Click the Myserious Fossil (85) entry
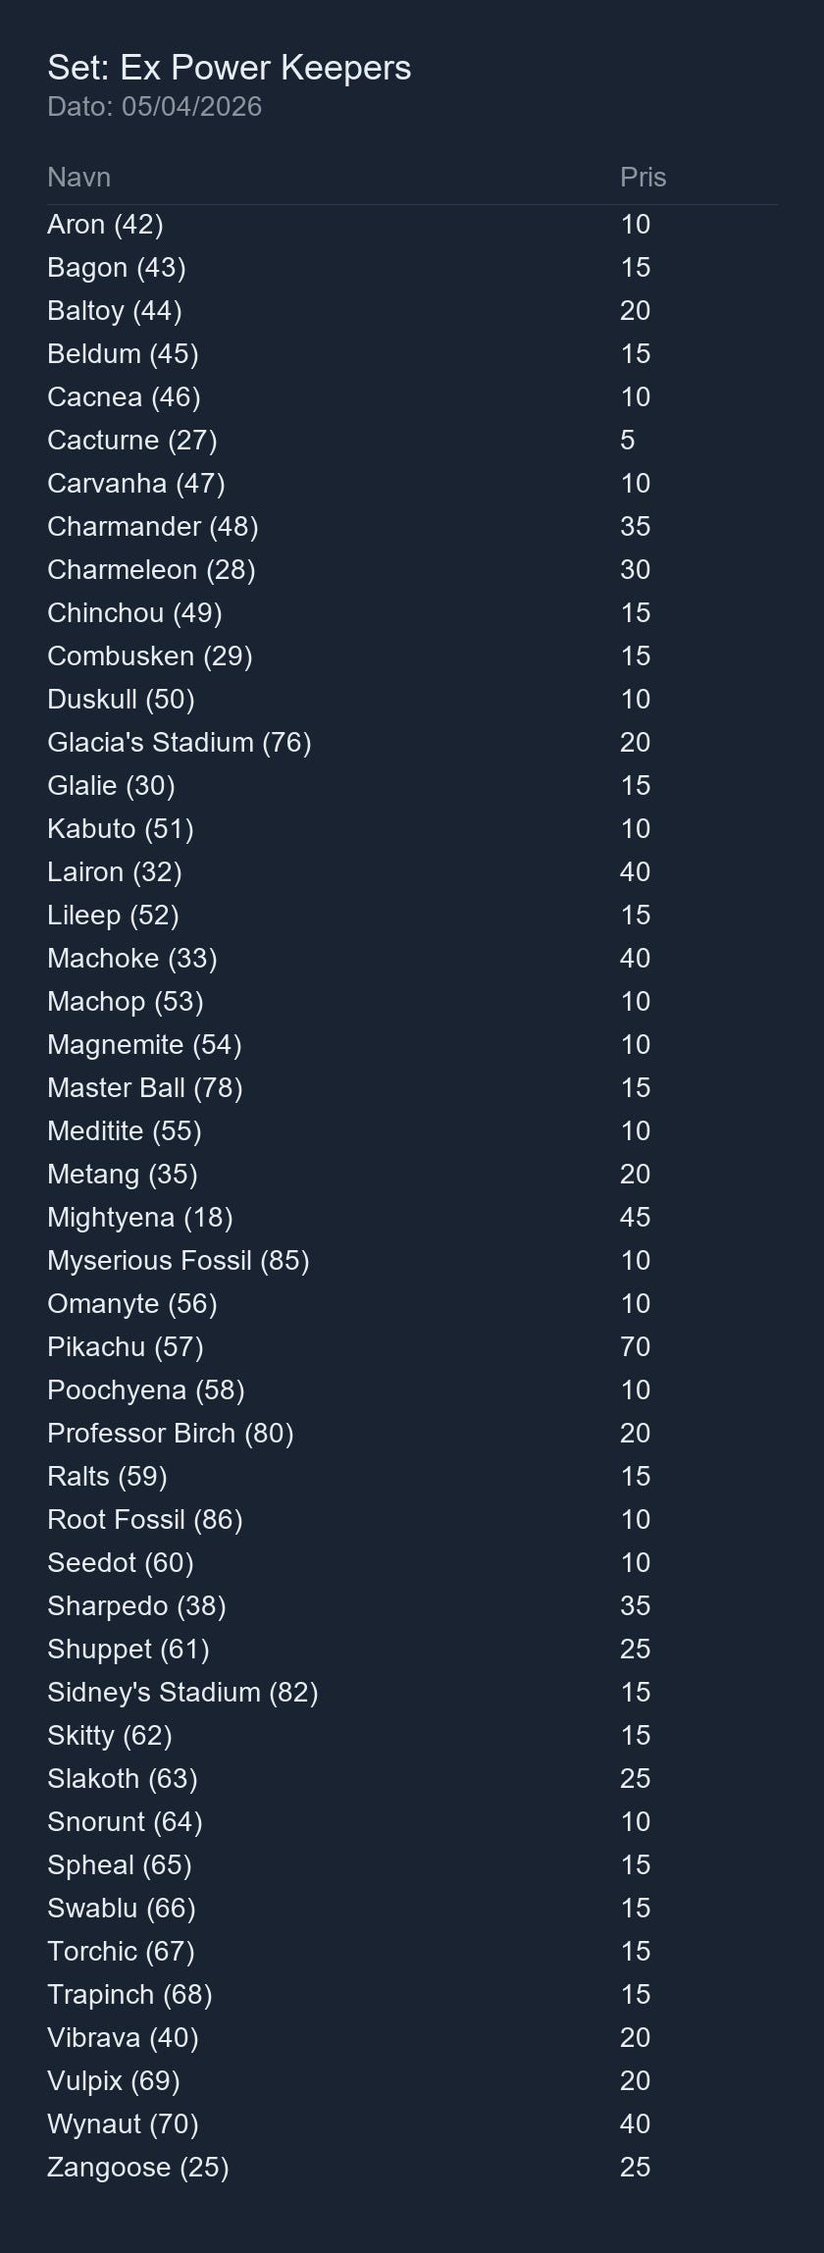Image resolution: width=824 pixels, height=2253 pixels. coord(178,1261)
